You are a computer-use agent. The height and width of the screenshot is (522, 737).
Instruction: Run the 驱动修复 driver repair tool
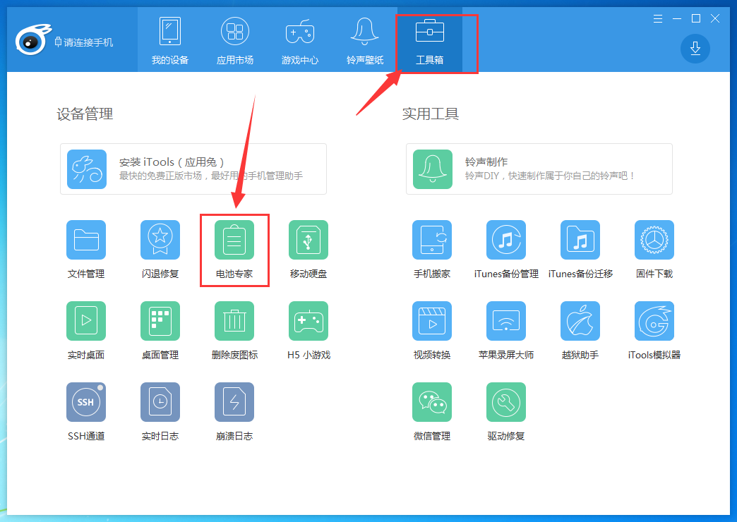tap(505, 401)
